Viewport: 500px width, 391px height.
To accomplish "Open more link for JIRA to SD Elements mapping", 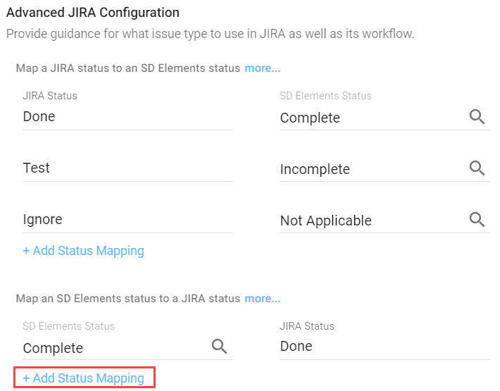I will (x=263, y=68).
